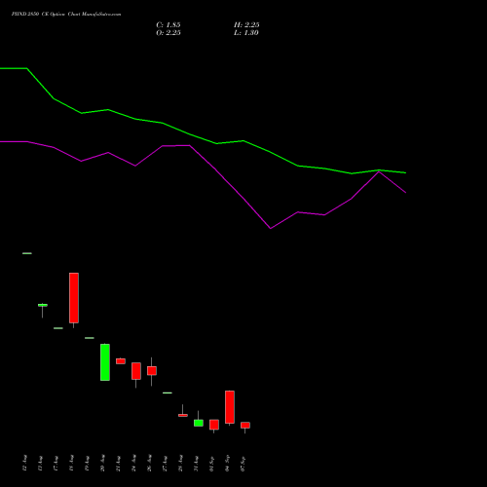Viewport: 487px width, 487px height.
Task: Select the 24 Aug date label
Action: (x=134, y=463)
